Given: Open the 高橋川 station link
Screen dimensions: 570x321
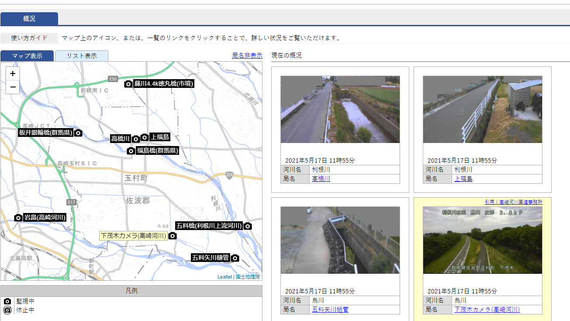Looking at the screenshot, I should click(x=321, y=179).
